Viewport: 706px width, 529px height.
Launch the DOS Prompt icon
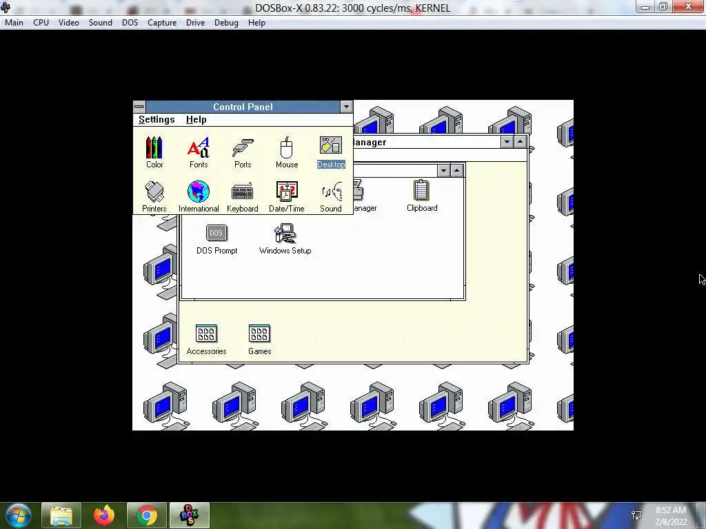216,239
